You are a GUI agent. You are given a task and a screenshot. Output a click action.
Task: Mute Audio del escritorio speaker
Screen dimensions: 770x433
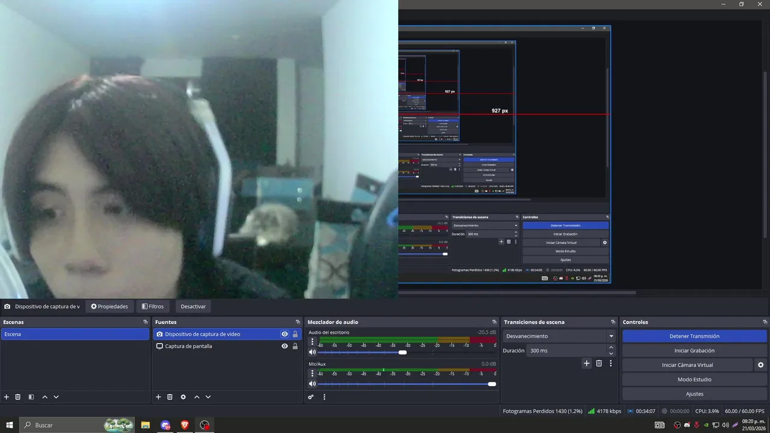[x=312, y=352]
